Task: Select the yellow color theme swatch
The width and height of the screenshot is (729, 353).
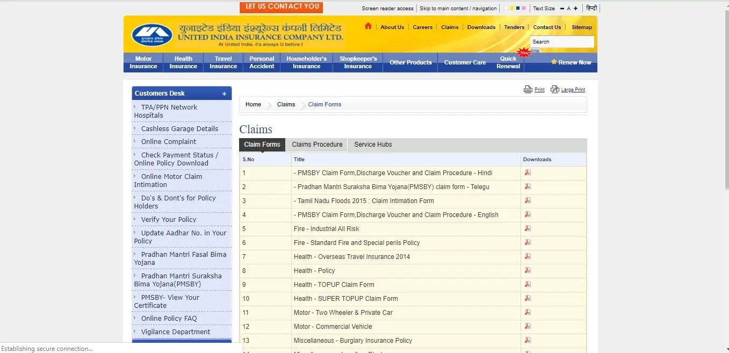Action: coord(512,9)
